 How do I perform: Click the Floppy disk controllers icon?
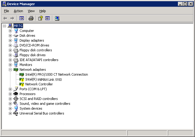pos(16,50)
